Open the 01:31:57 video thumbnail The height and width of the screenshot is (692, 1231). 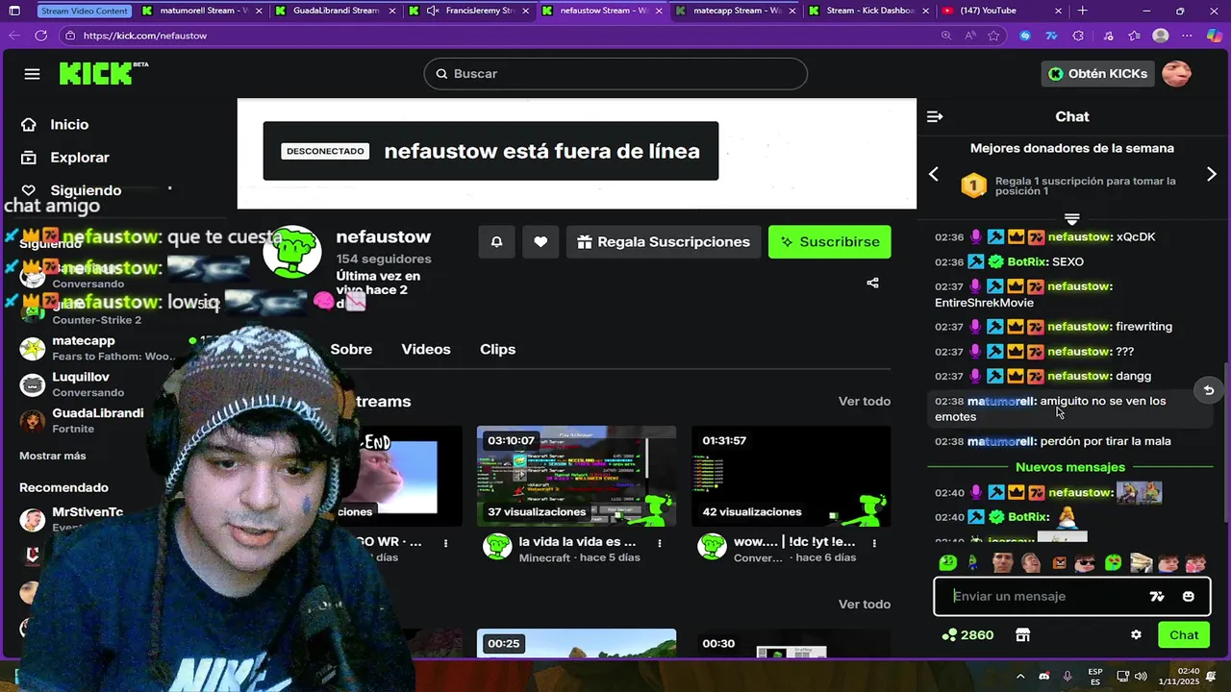(x=791, y=477)
